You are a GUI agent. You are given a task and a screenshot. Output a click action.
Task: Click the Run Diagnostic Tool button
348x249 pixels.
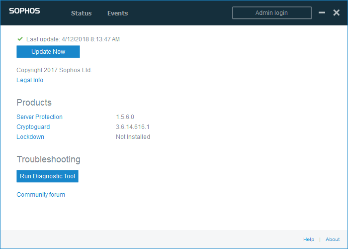pyautogui.click(x=48, y=176)
